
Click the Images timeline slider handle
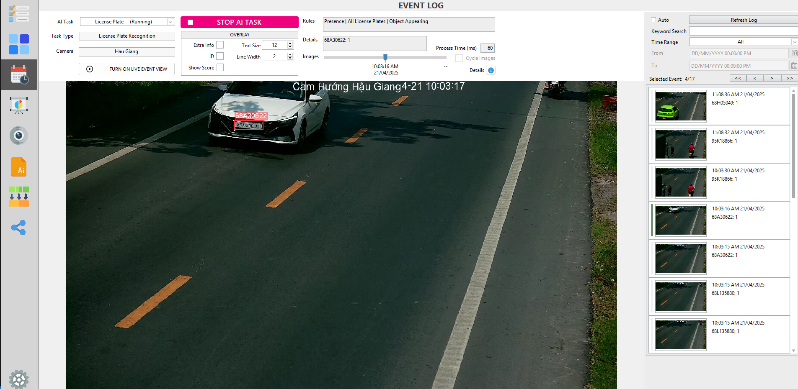[x=385, y=57]
